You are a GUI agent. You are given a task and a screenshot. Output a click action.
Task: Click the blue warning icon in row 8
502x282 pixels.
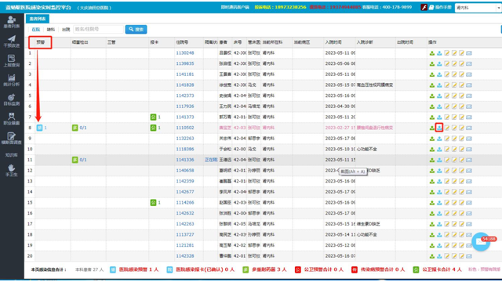(x=39, y=128)
